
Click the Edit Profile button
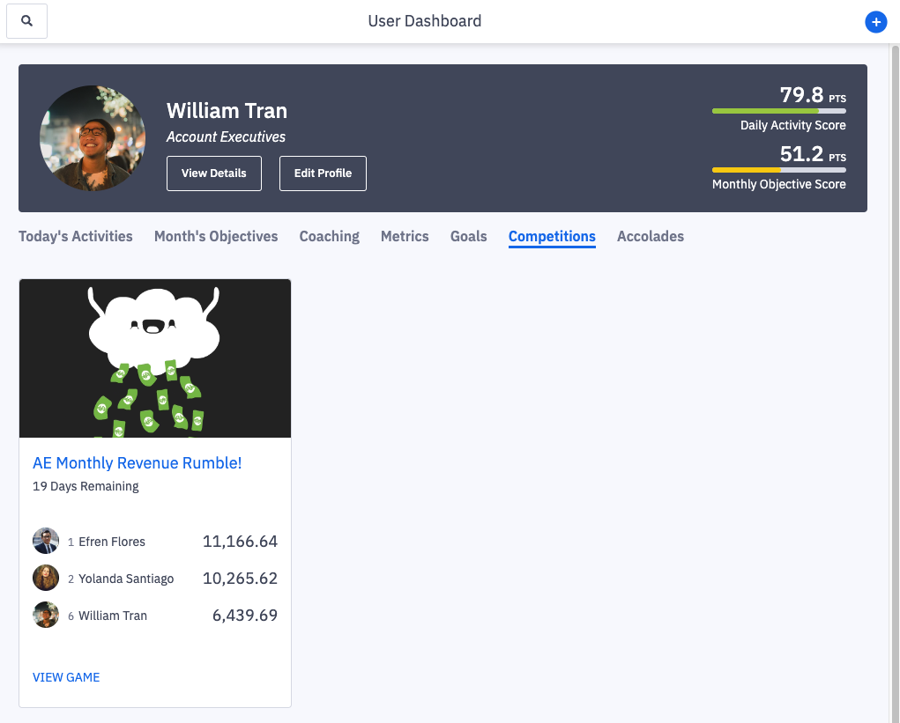point(323,173)
